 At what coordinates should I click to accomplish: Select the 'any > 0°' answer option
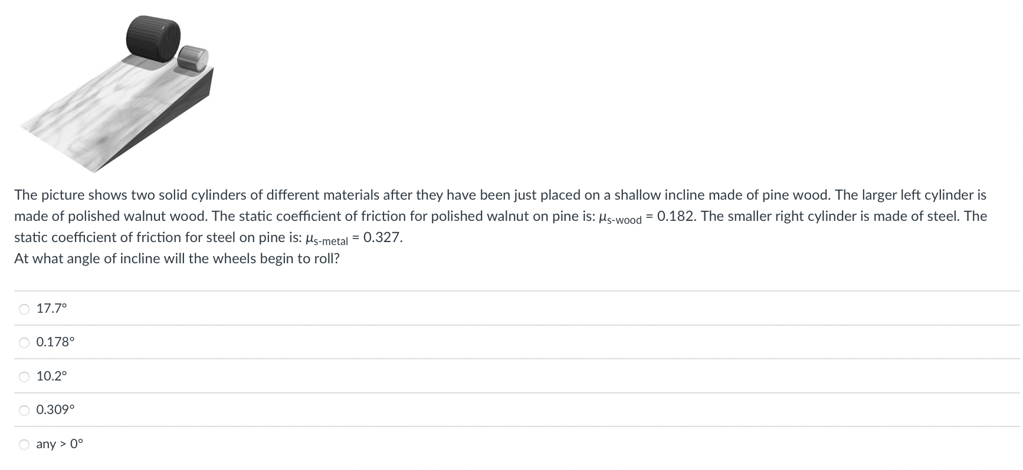(x=24, y=445)
